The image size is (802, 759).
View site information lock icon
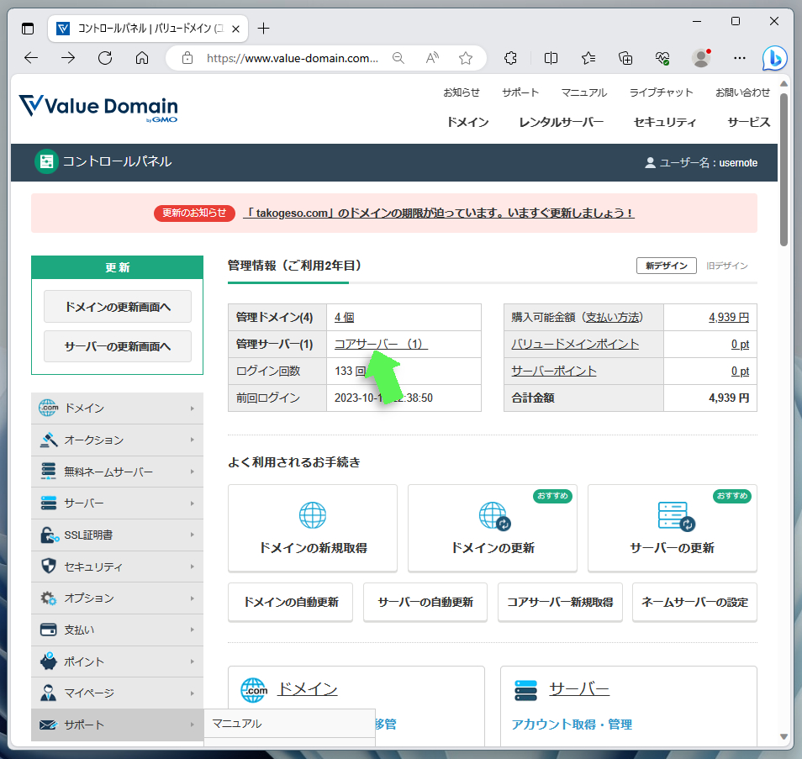tap(187, 58)
